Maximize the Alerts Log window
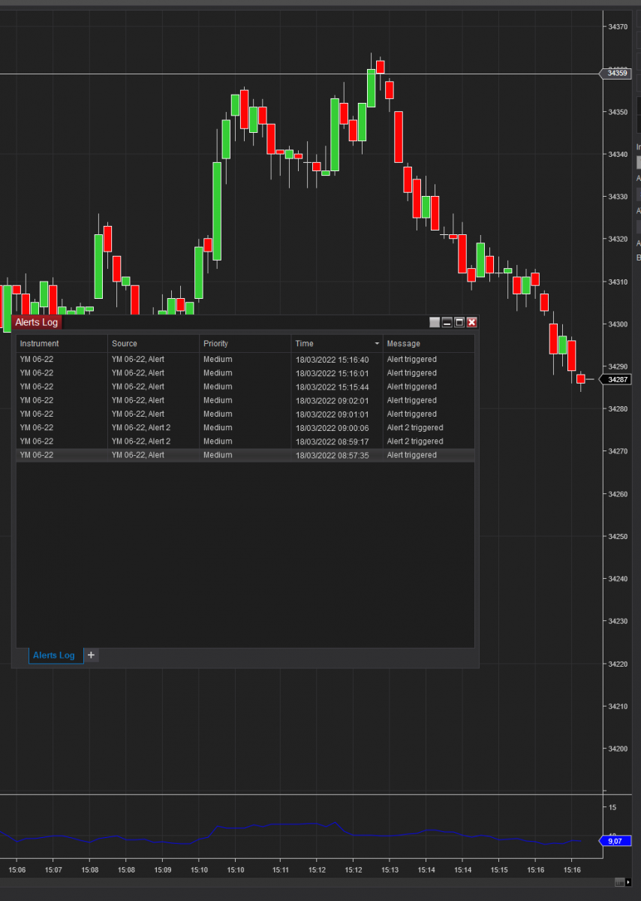The width and height of the screenshot is (641, 901). [x=459, y=322]
